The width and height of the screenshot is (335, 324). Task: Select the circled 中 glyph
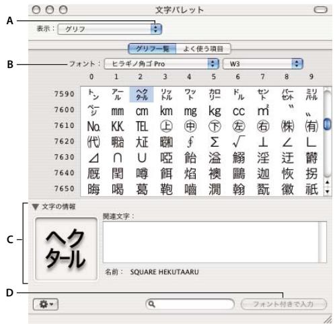(x=190, y=127)
